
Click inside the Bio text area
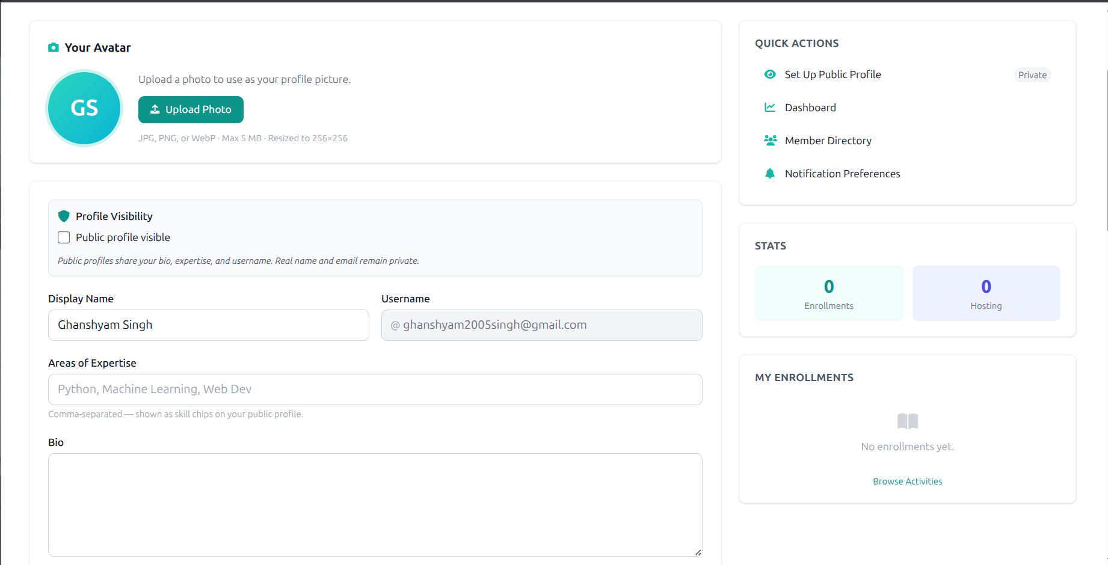[375, 505]
